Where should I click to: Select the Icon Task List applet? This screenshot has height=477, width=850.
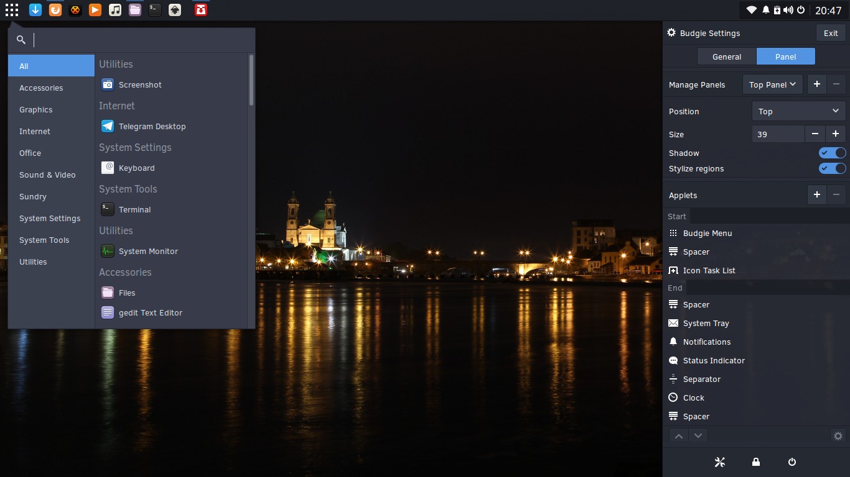click(709, 270)
